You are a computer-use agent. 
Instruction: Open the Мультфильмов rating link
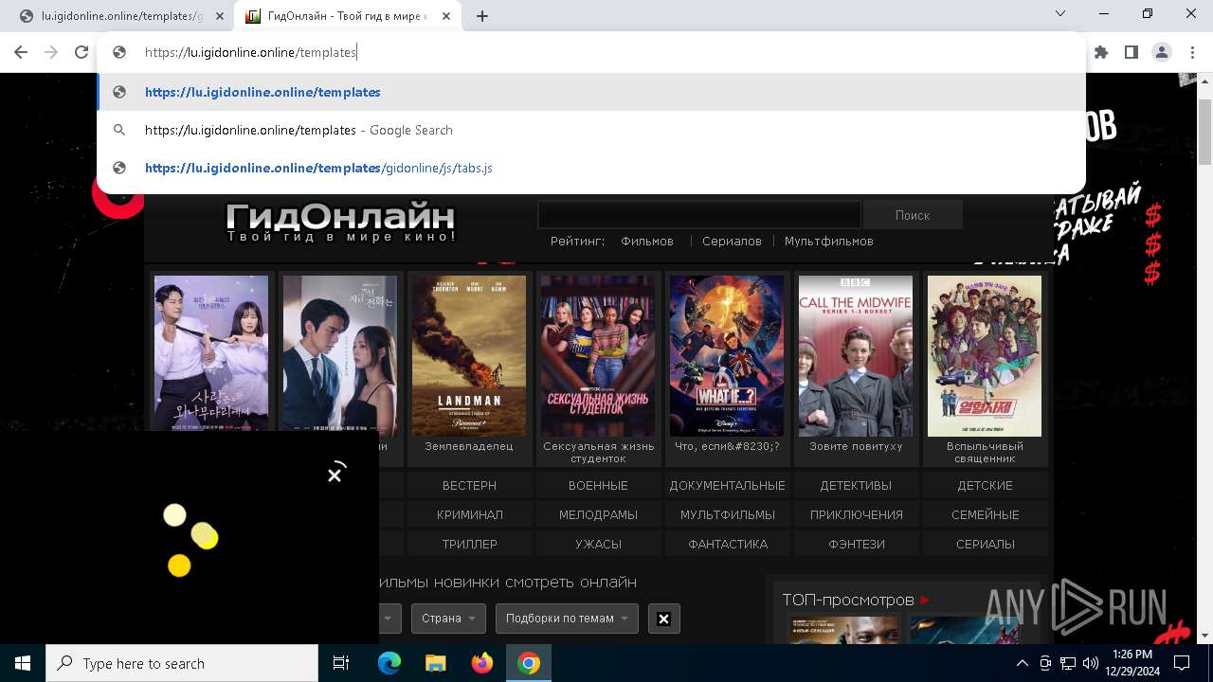tap(829, 241)
